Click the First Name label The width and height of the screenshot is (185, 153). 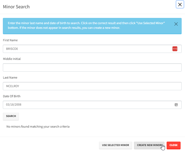(10, 40)
